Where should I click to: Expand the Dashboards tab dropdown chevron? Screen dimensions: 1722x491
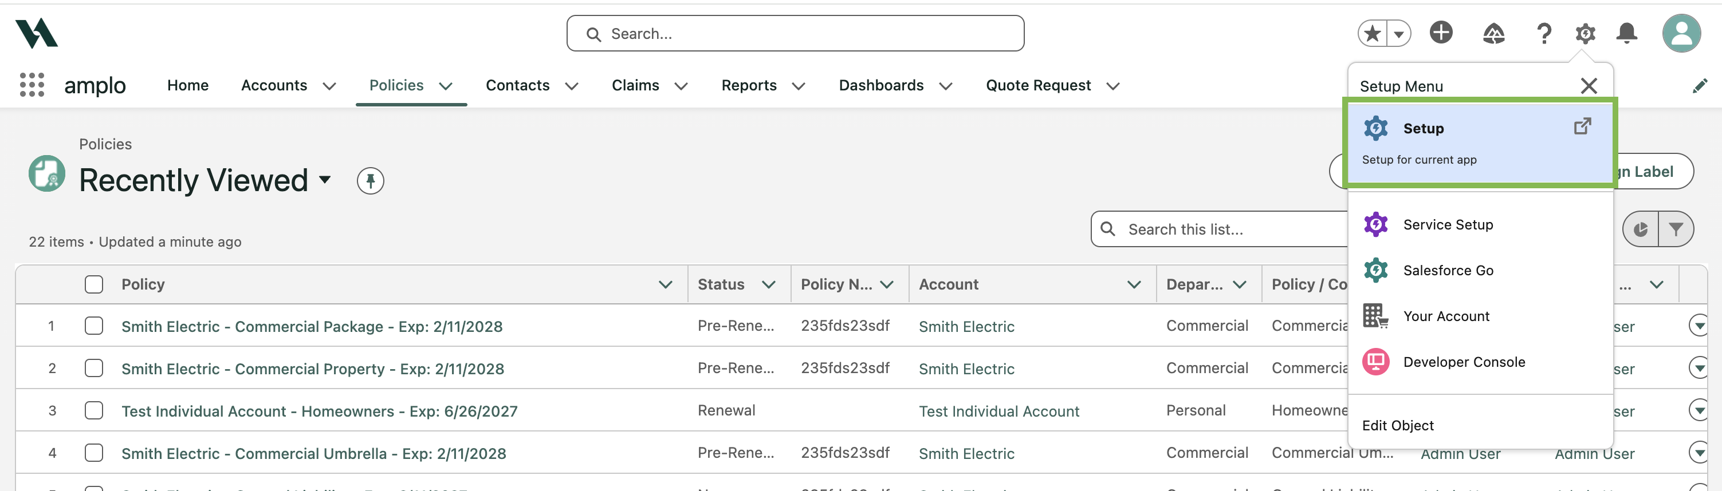pyautogui.click(x=945, y=86)
